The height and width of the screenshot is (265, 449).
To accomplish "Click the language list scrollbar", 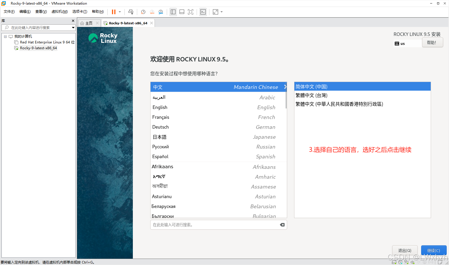I will click(286, 96).
